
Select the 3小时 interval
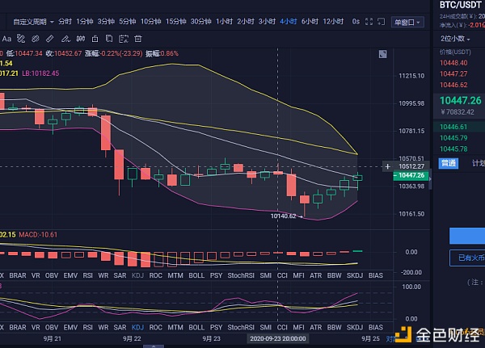tap(267, 22)
